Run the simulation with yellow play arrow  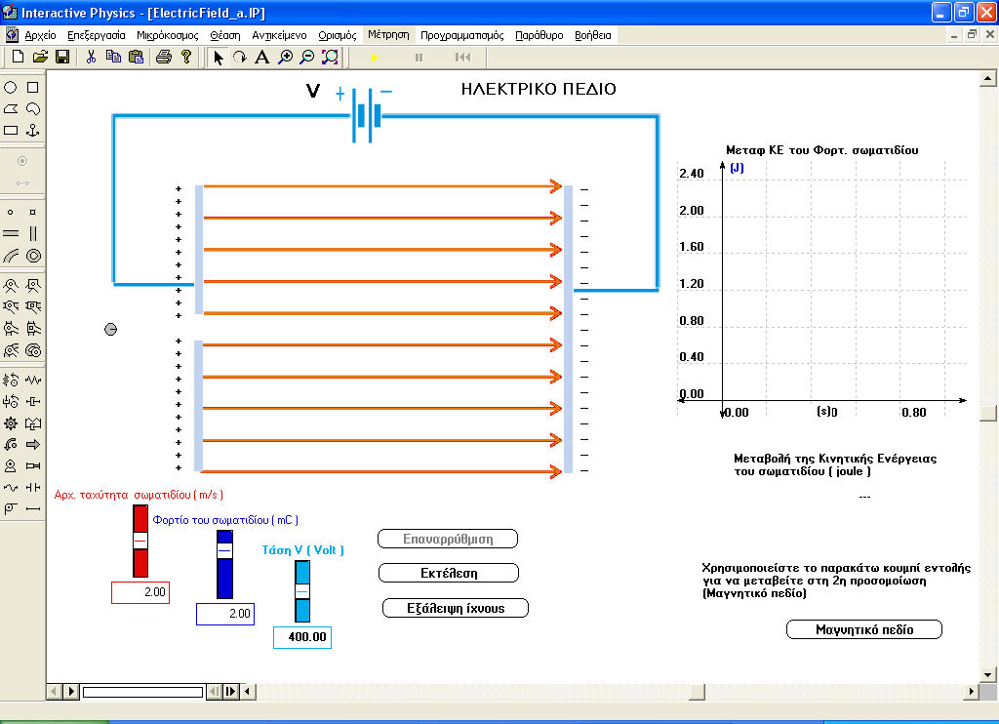pyautogui.click(x=375, y=58)
